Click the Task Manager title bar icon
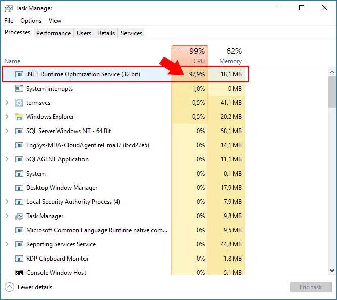 [x=9, y=8]
